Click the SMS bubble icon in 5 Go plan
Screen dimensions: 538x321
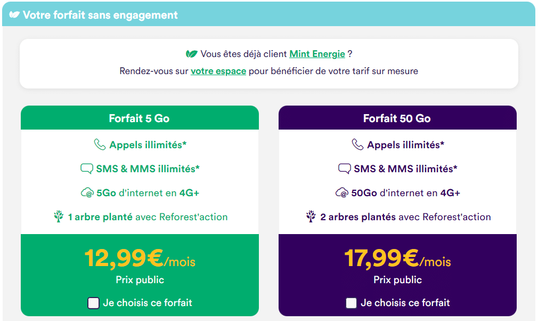tap(86, 168)
